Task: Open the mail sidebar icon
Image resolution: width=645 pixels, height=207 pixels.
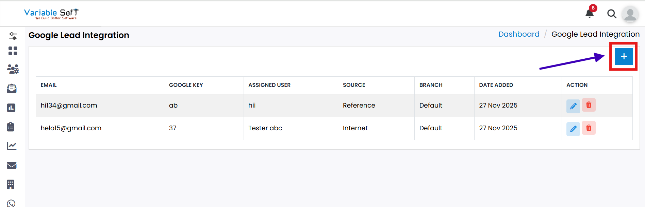Action: coord(12,165)
